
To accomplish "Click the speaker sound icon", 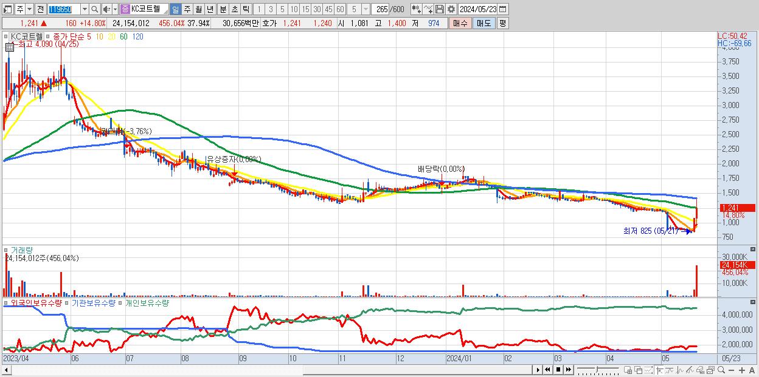I will tap(106, 9).
